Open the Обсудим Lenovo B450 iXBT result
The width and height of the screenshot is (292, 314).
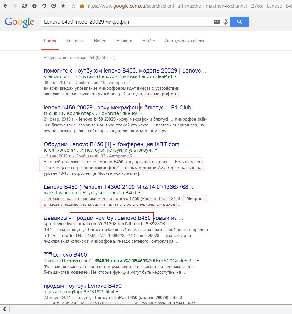[x=111, y=144]
